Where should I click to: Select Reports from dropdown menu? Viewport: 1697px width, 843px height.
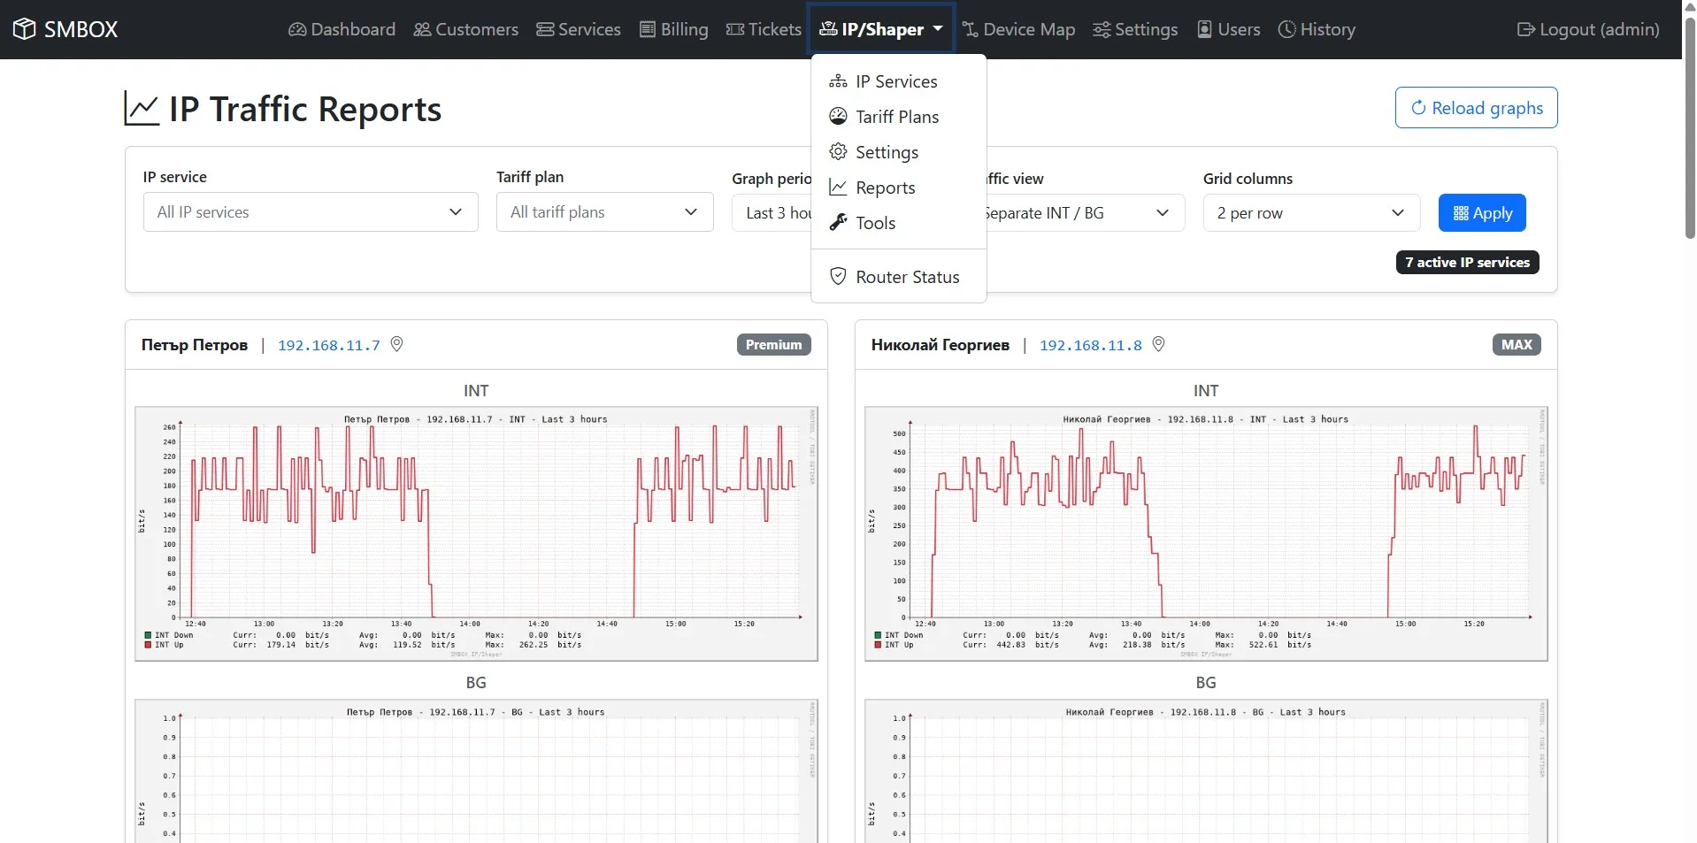pyautogui.click(x=898, y=188)
